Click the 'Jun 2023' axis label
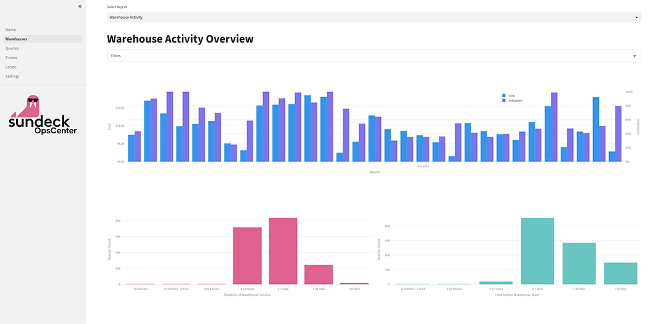 pos(423,166)
